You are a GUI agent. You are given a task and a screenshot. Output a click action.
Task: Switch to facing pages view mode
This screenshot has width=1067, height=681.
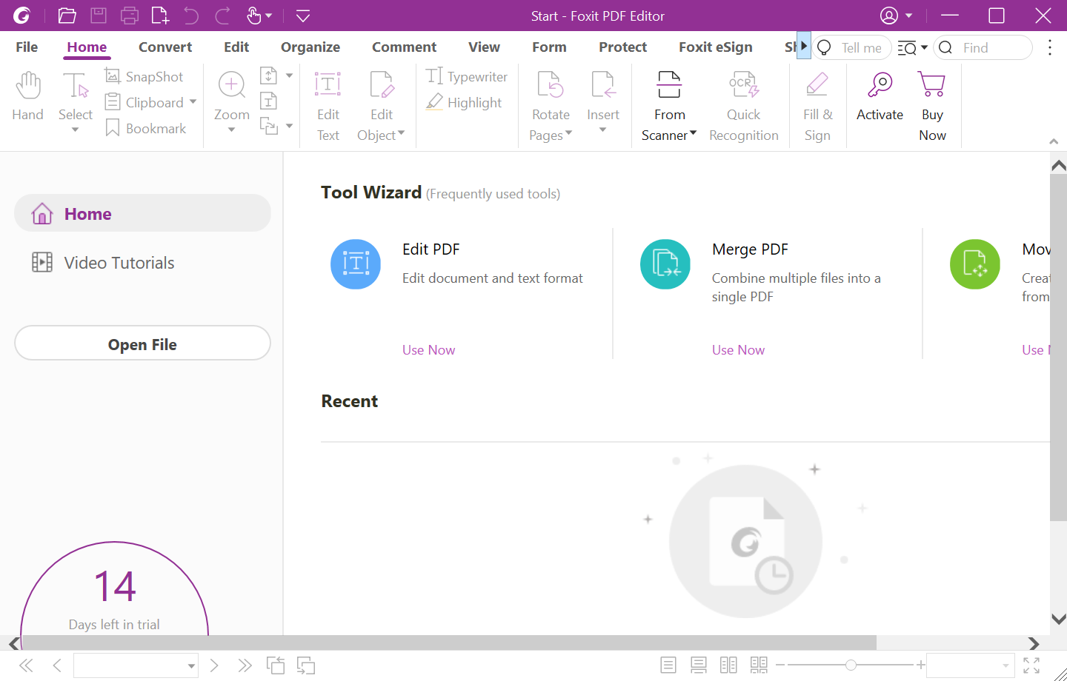point(728,665)
